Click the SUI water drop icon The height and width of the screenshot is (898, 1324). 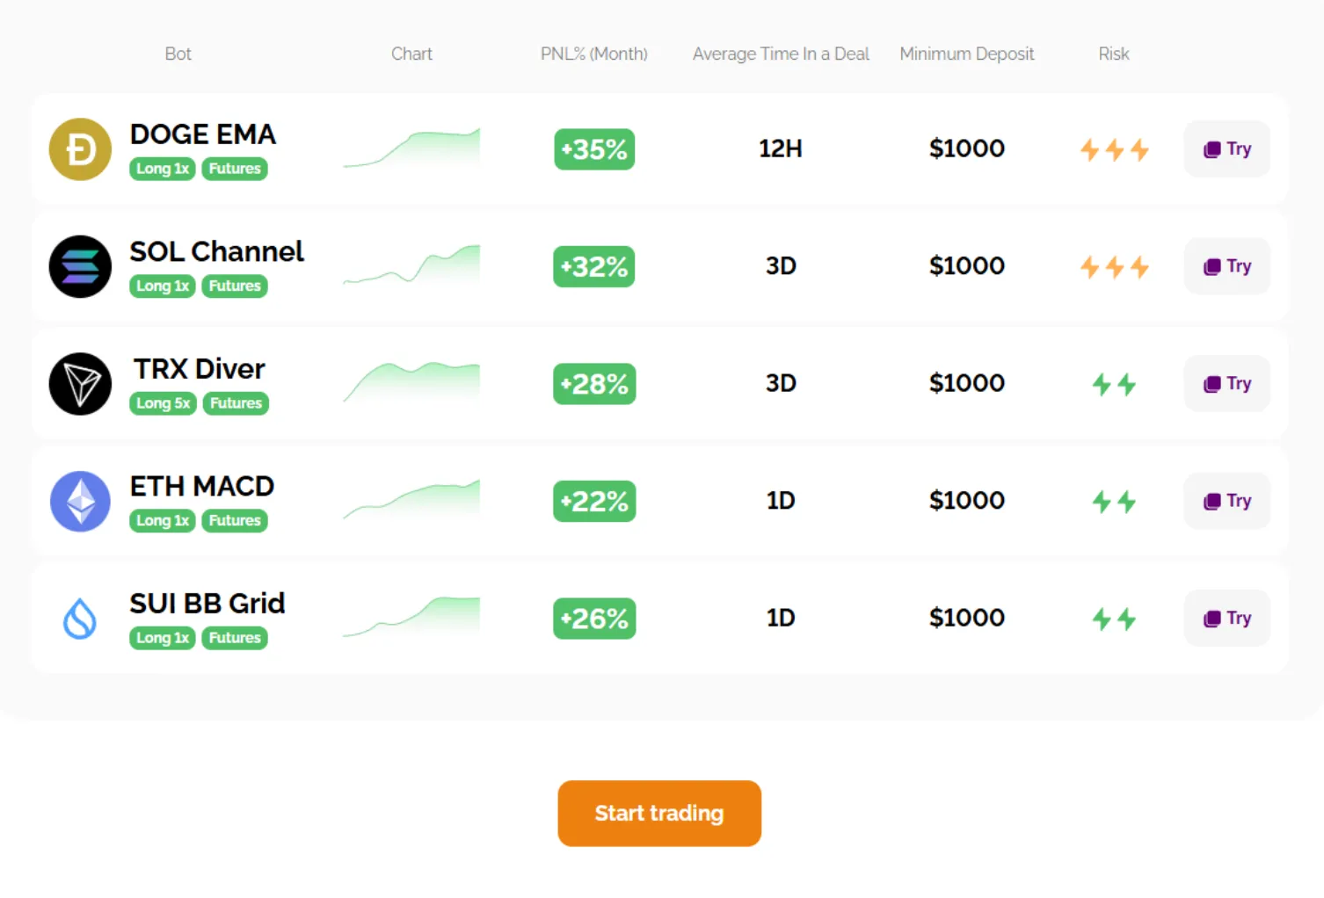click(80, 619)
